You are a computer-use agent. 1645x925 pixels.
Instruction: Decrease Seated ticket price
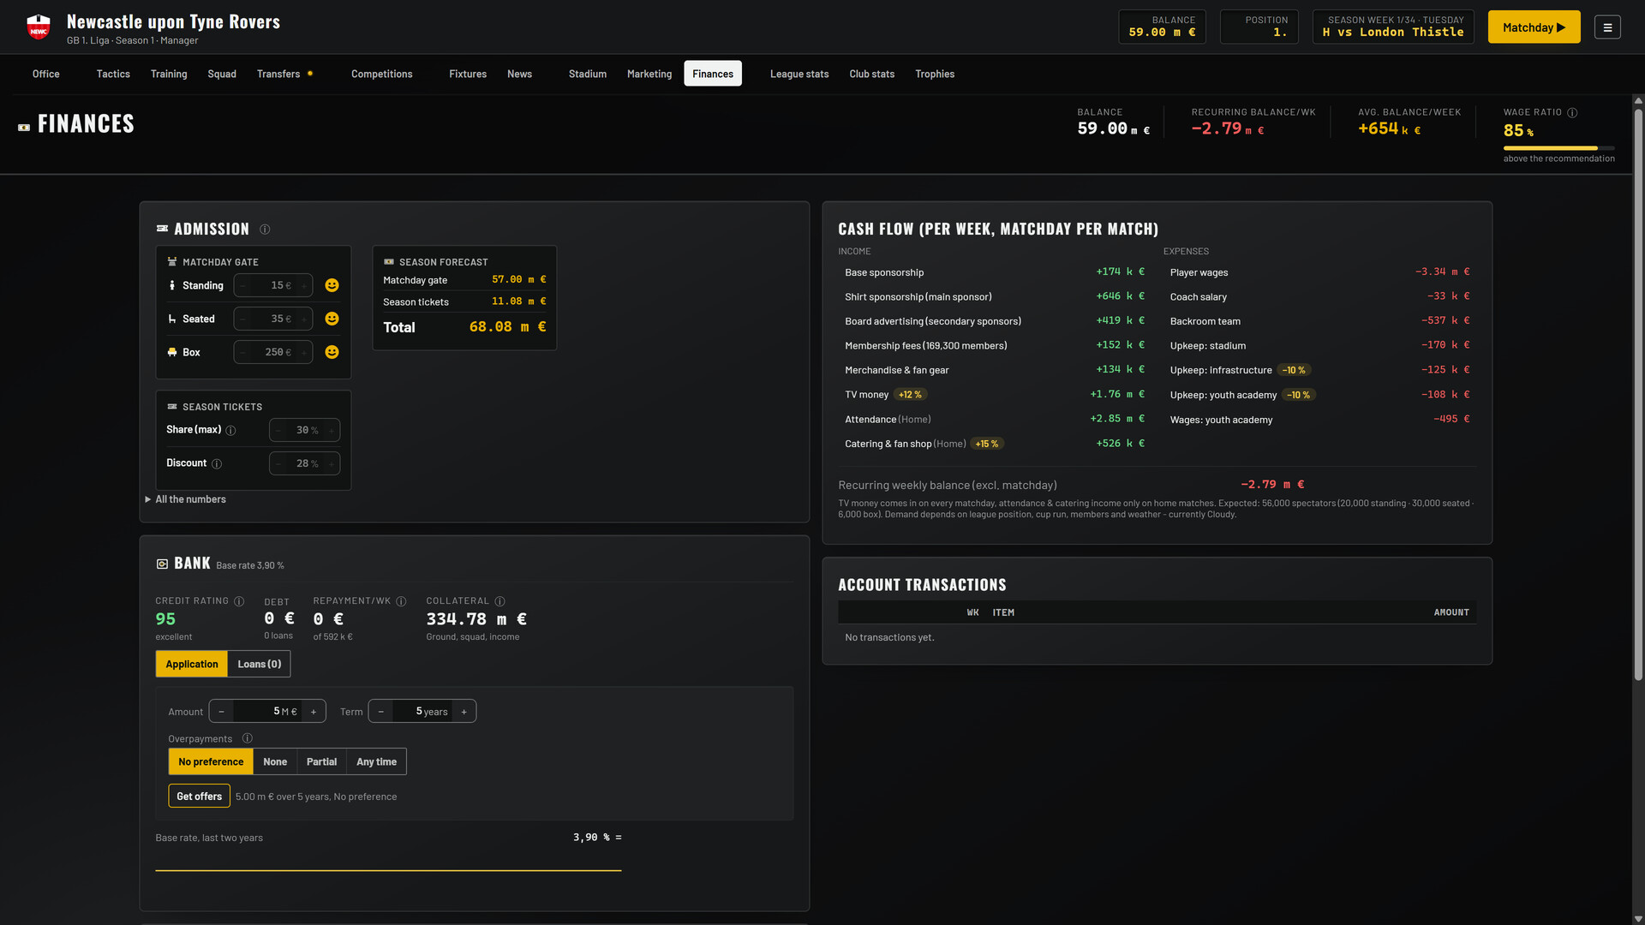click(x=243, y=319)
